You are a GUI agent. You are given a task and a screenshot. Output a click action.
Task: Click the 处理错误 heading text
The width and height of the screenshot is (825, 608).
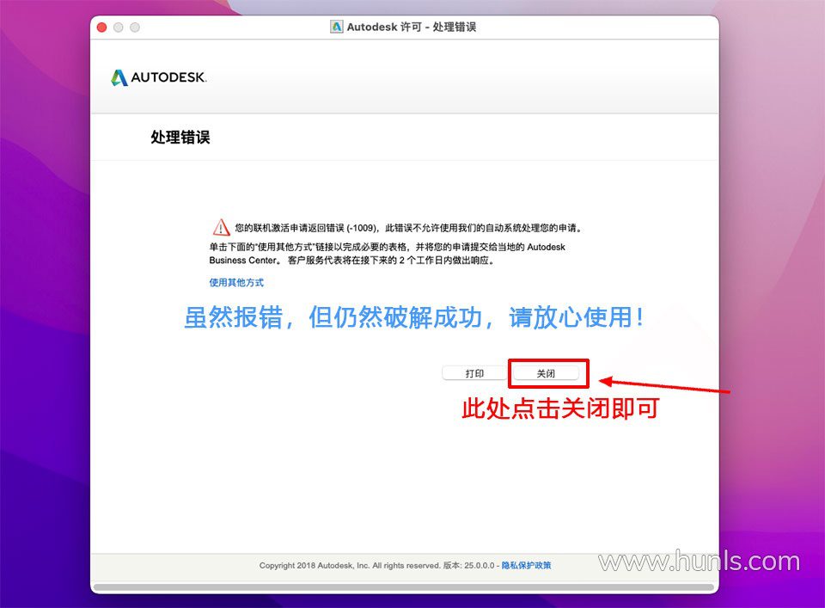[180, 138]
